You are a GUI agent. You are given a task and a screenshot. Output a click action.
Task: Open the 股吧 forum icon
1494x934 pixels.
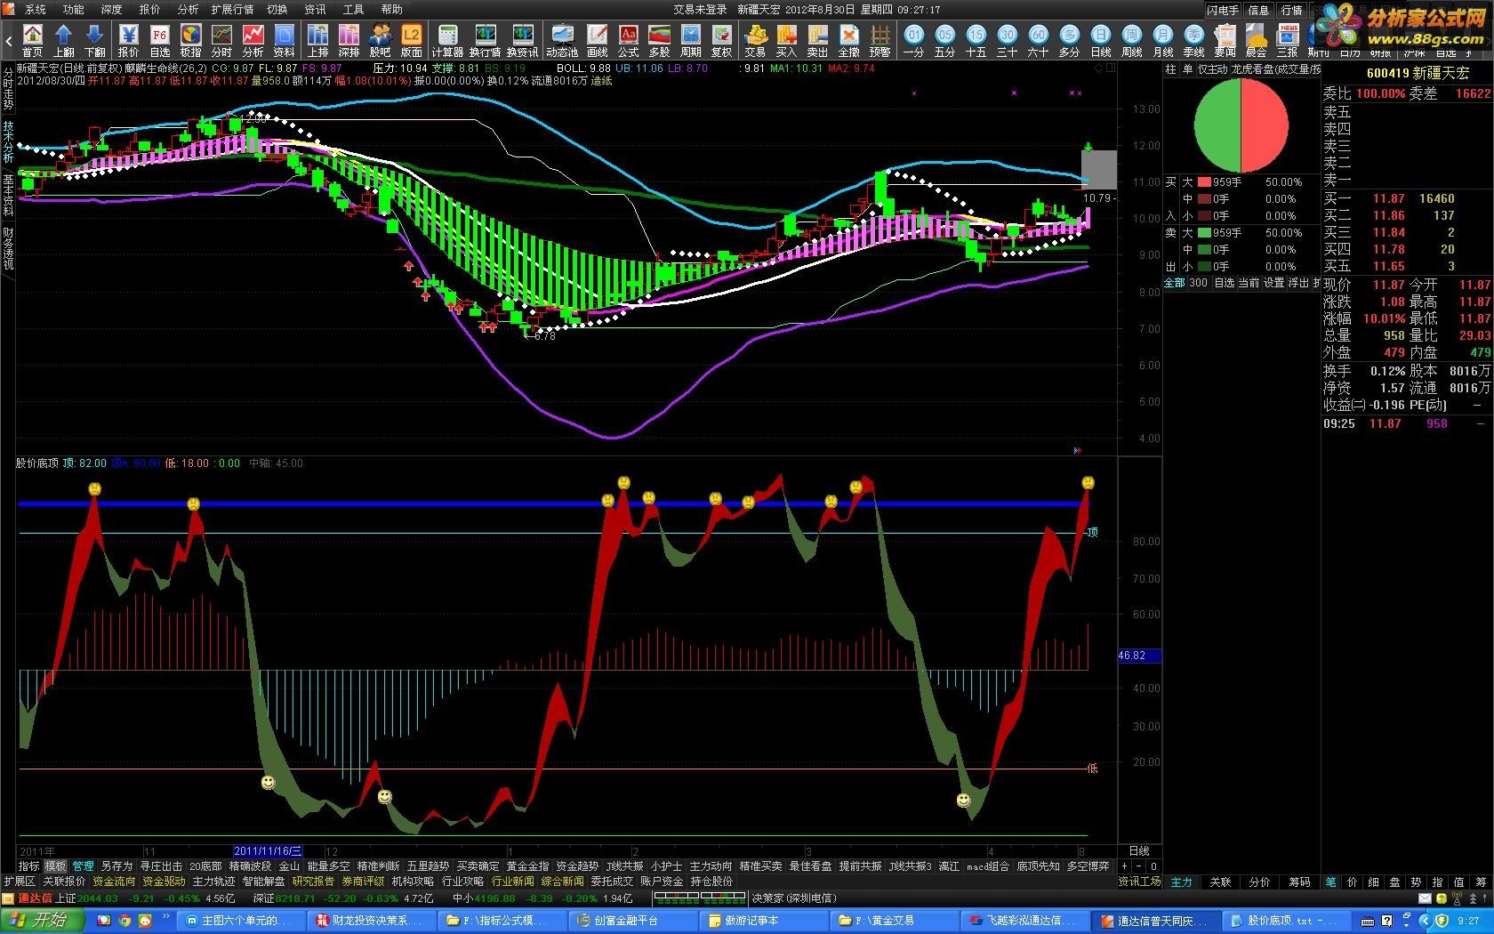(381, 41)
